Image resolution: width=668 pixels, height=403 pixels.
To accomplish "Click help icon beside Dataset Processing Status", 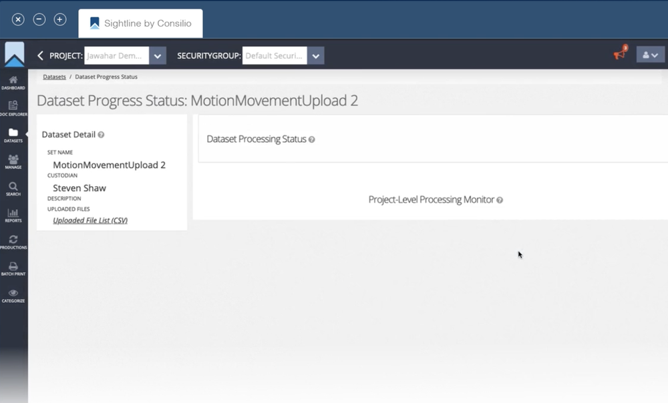I will point(312,140).
